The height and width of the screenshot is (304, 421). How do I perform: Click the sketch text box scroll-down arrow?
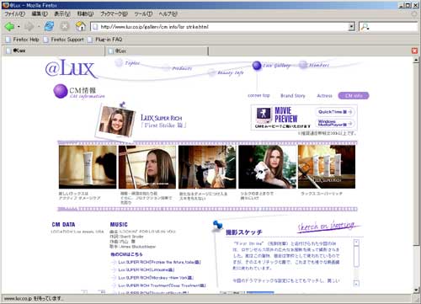click(356, 284)
